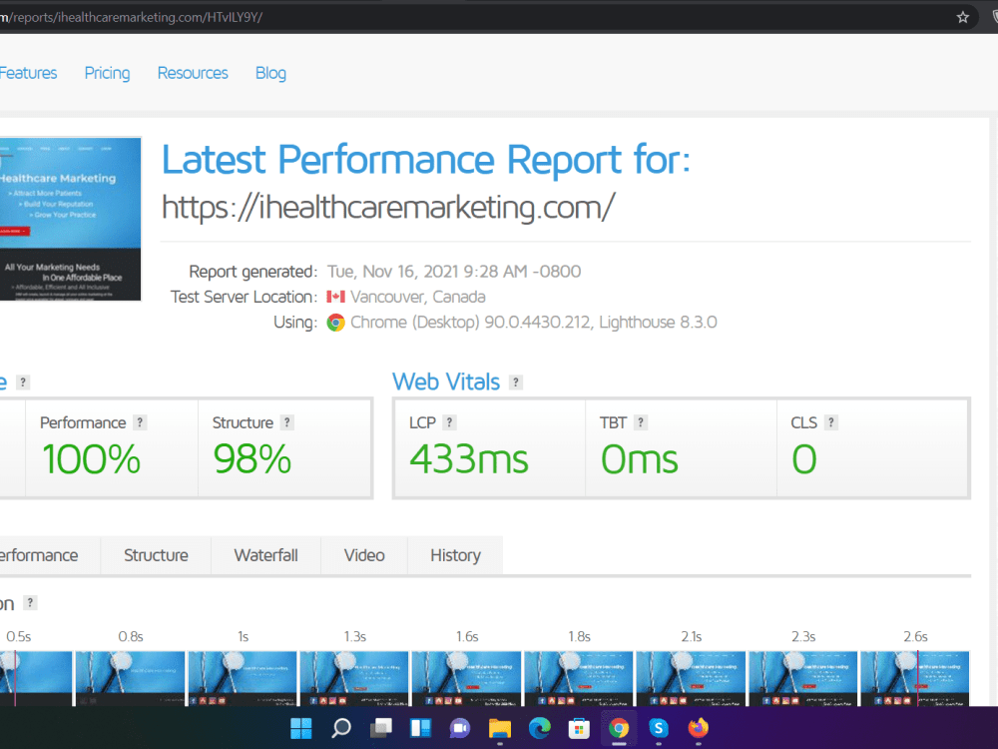This screenshot has height=749, width=998.
Task: Switch to the History tab
Action: pyautogui.click(x=455, y=555)
